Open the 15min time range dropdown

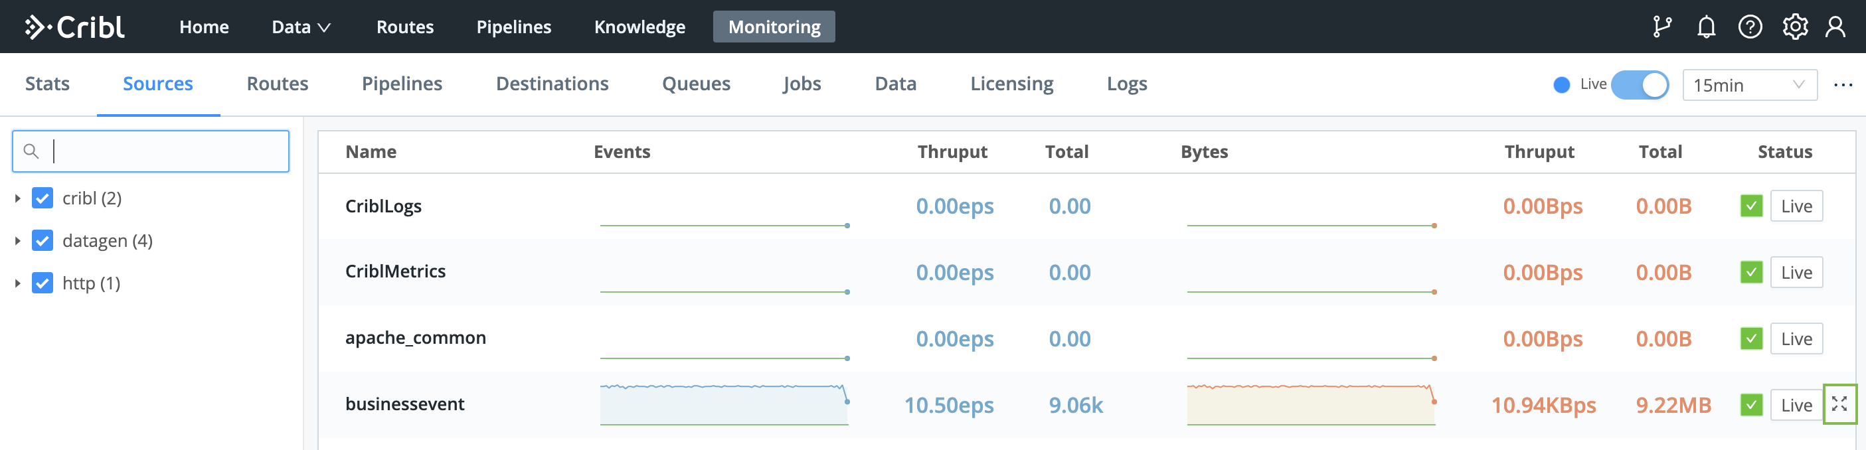[x=1749, y=85]
